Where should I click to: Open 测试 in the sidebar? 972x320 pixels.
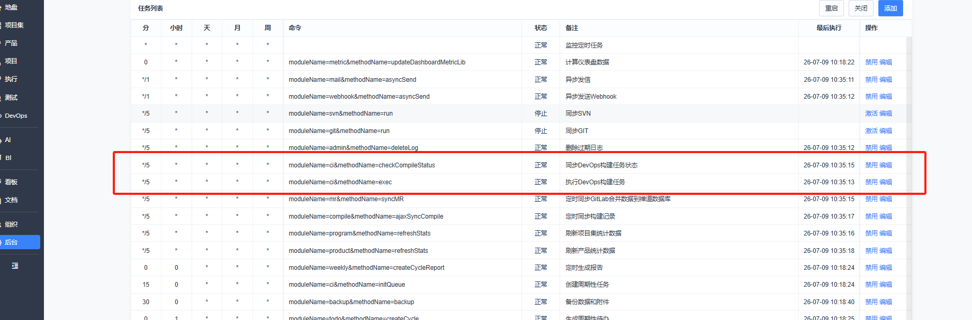(11, 98)
